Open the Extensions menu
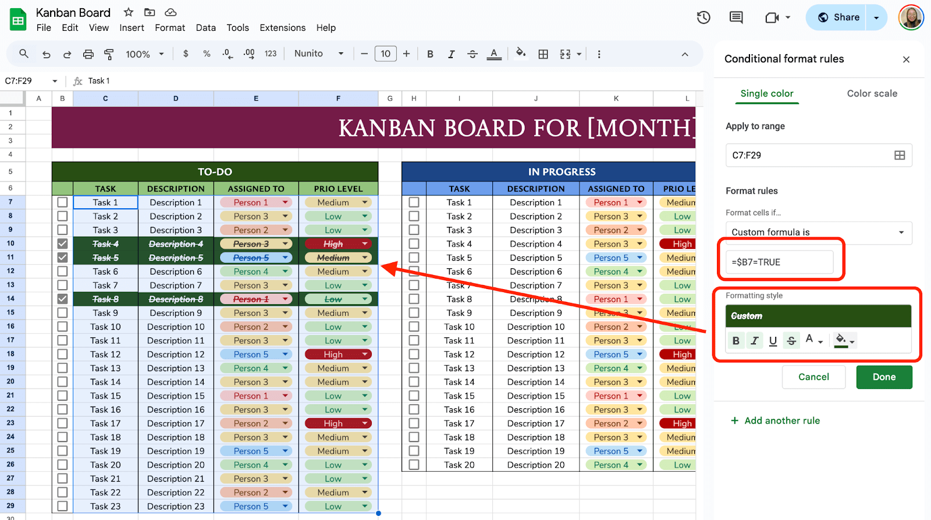The image size is (931, 520). pyautogui.click(x=282, y=27)
